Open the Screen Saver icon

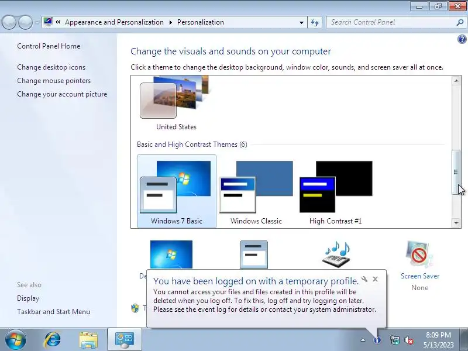(419, 254)
